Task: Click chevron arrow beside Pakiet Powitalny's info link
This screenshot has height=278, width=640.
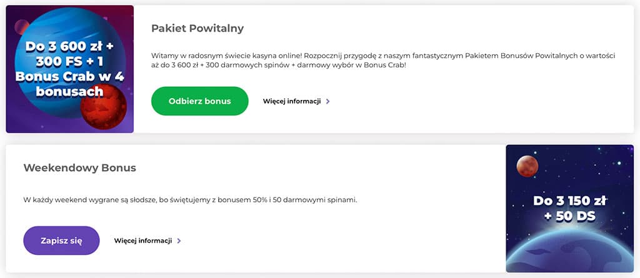Action: [x=328, y=101]
